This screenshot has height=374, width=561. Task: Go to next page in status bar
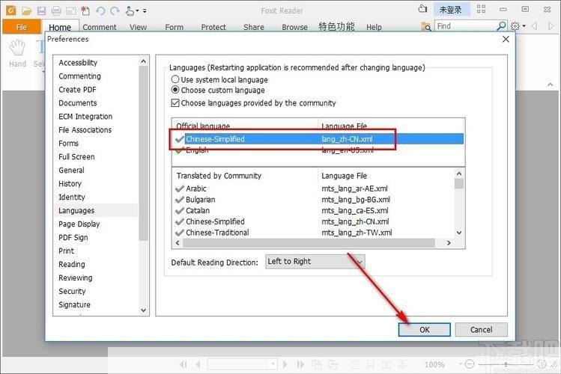tap(285, 364)
